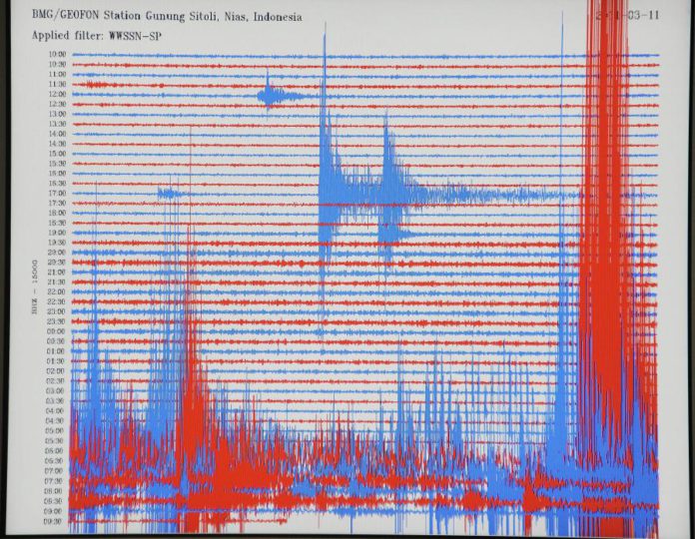
Task: Select the 00:00 midnight time label
Action: (56, 331)
